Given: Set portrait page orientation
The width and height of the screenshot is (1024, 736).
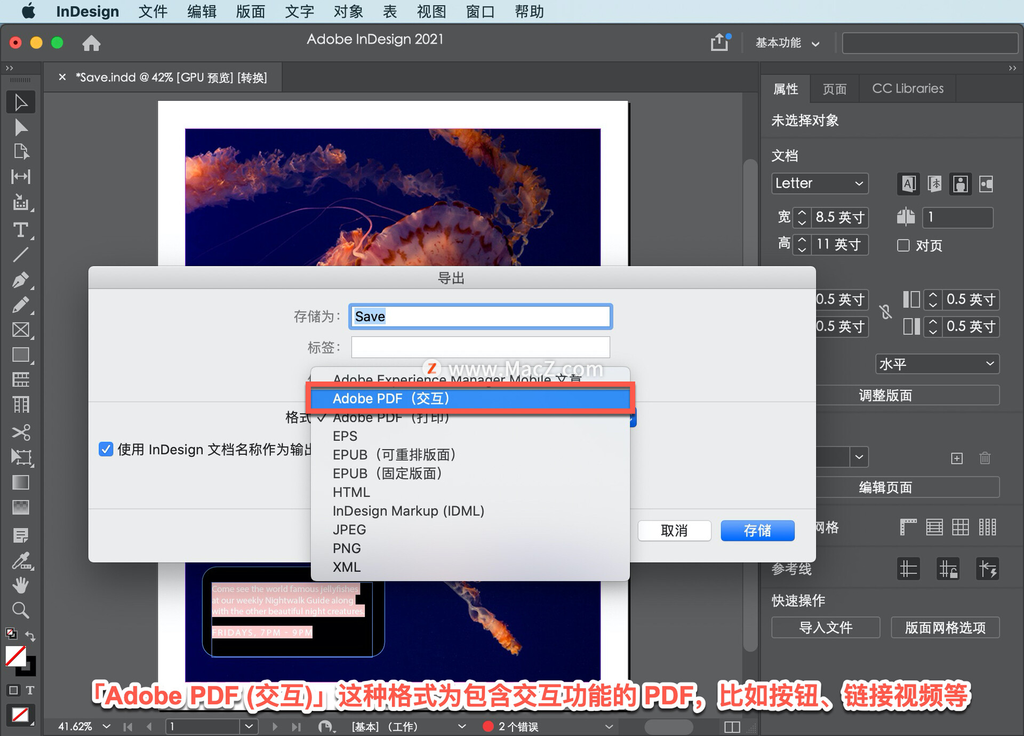Looking at the screenshot, I should coord(960,184).
